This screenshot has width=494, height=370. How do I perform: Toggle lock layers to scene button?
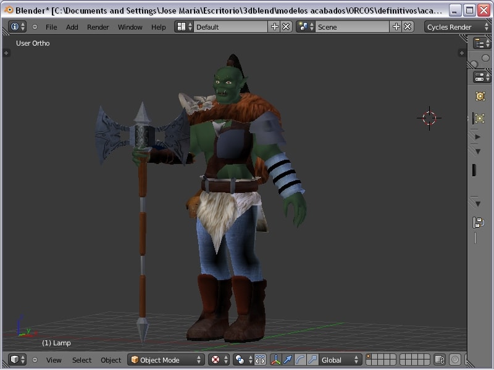(439, 360)
